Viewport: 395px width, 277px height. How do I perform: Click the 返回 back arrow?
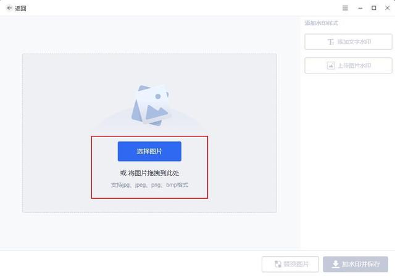[10, 8]
